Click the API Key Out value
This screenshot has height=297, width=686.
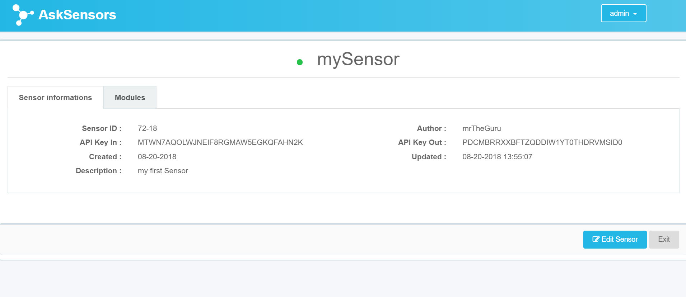(x=542, y=142)
